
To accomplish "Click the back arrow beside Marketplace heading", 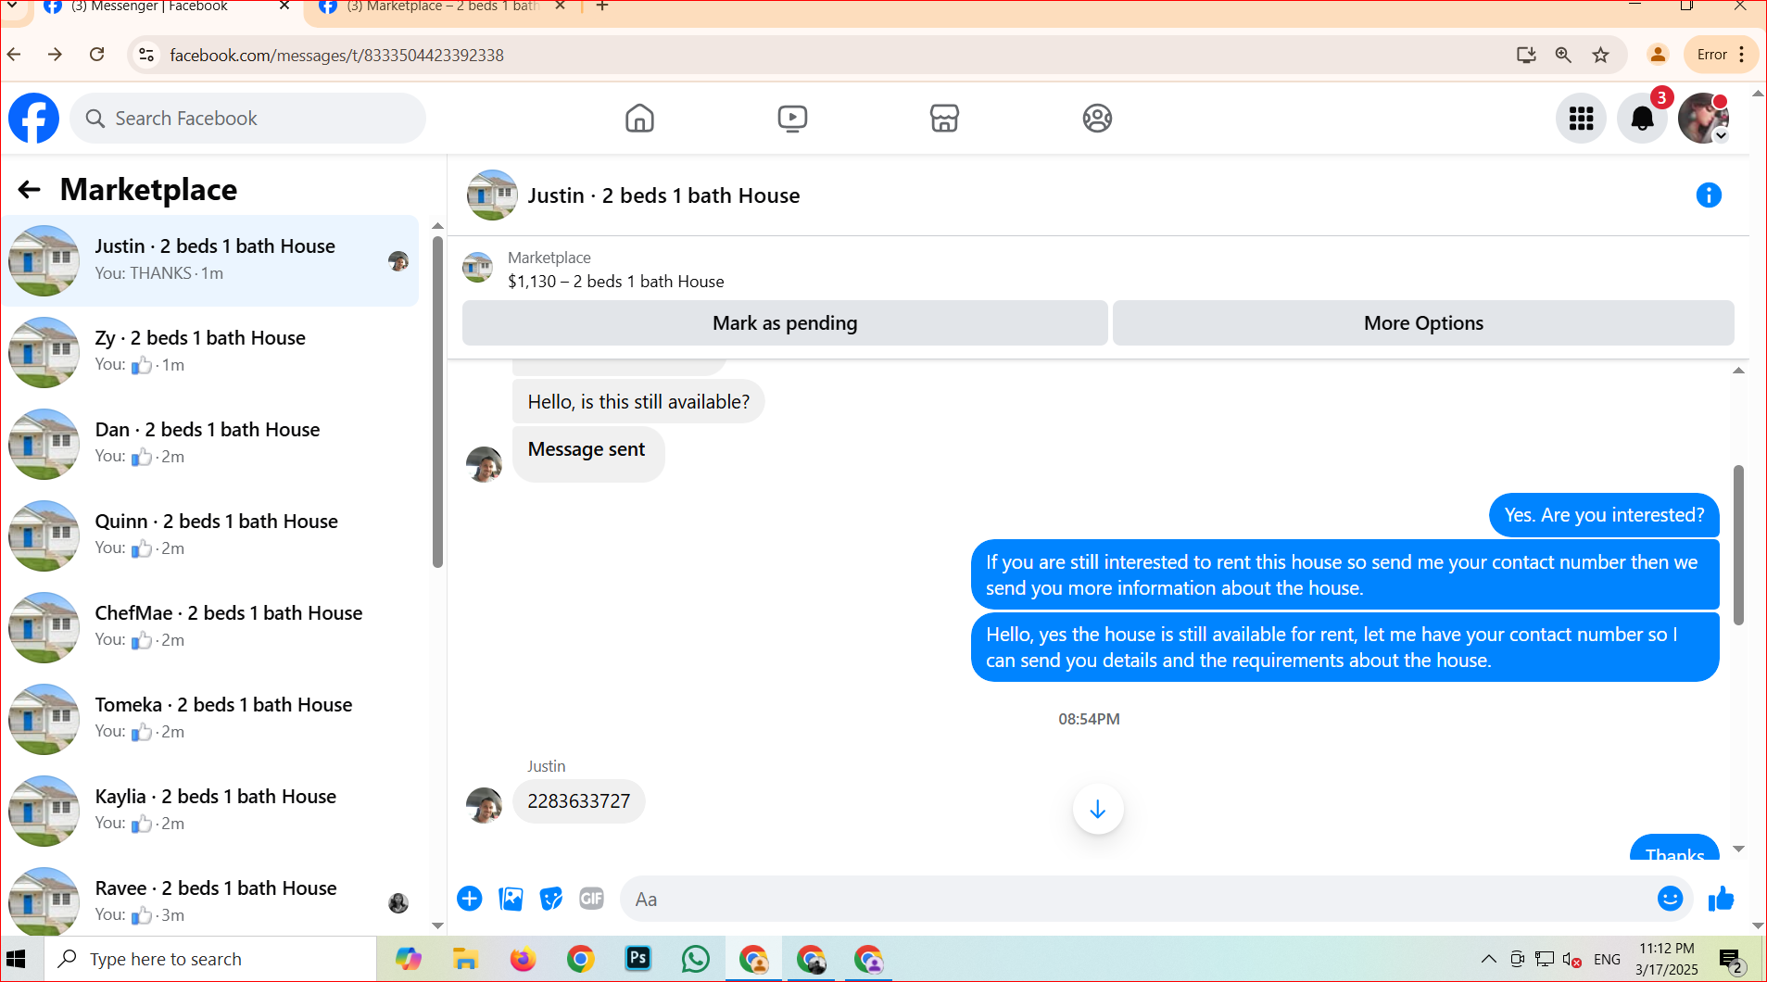I will 30,190.
